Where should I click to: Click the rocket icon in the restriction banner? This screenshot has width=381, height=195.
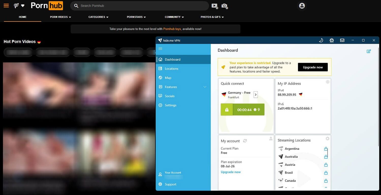coord(223,67)
